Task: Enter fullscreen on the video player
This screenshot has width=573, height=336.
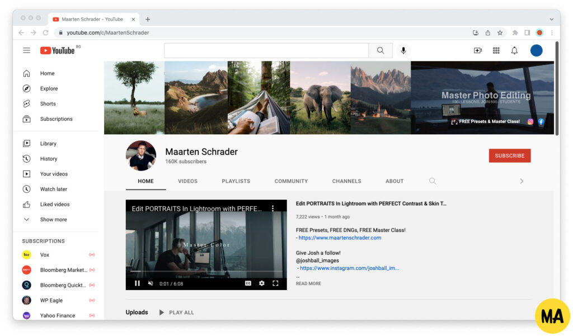Action: 275,283
